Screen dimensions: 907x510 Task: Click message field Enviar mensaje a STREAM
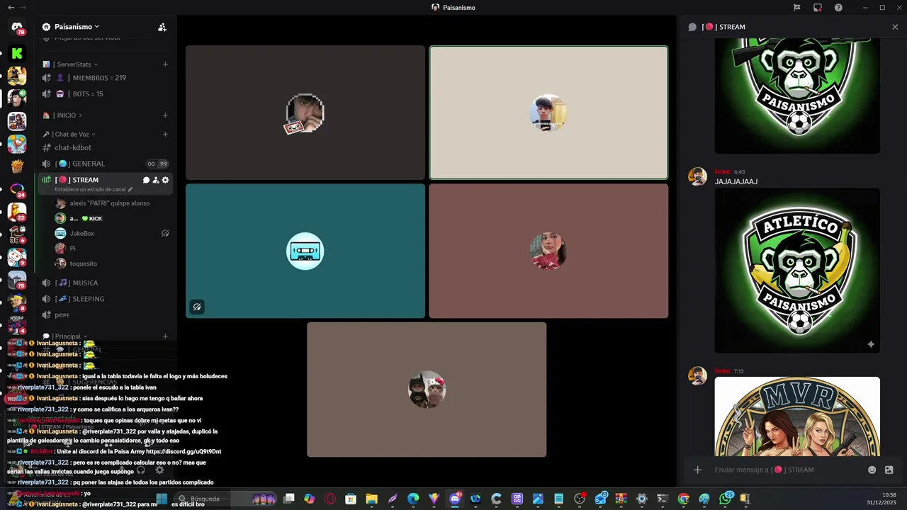click(x=787, y=470)
